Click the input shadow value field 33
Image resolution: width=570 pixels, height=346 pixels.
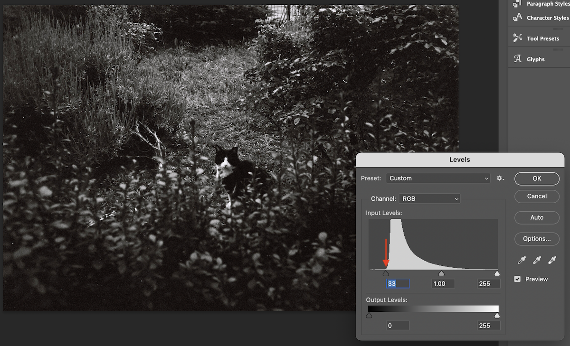pos(398,283)
